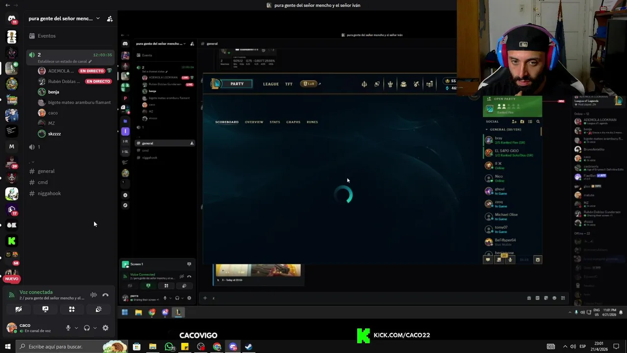This screenshot has width=627, height=353.
Task: Open the activities launcher icon
Action: [72, 309]
